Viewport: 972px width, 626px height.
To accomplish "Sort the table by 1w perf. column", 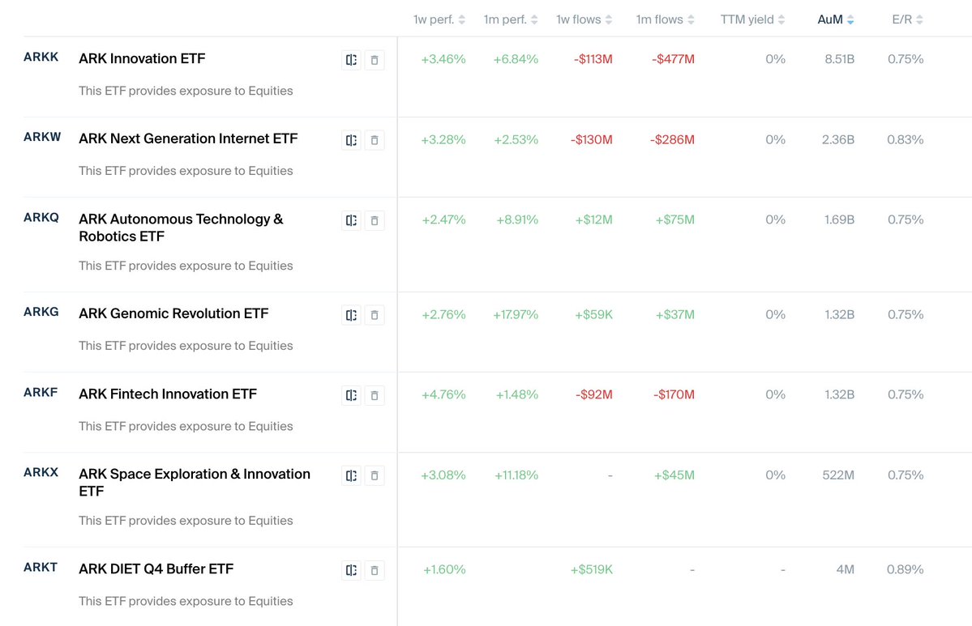I will [x=438, y=19].
